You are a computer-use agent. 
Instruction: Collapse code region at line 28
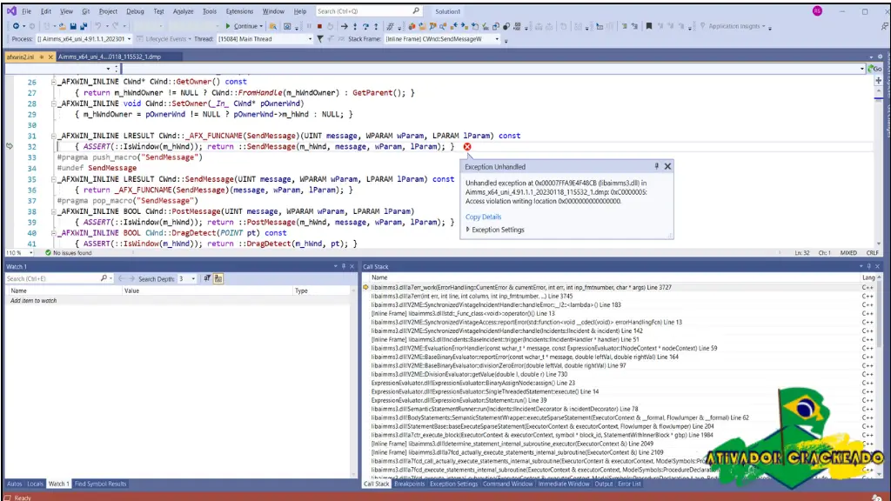(x=53, y=104)
